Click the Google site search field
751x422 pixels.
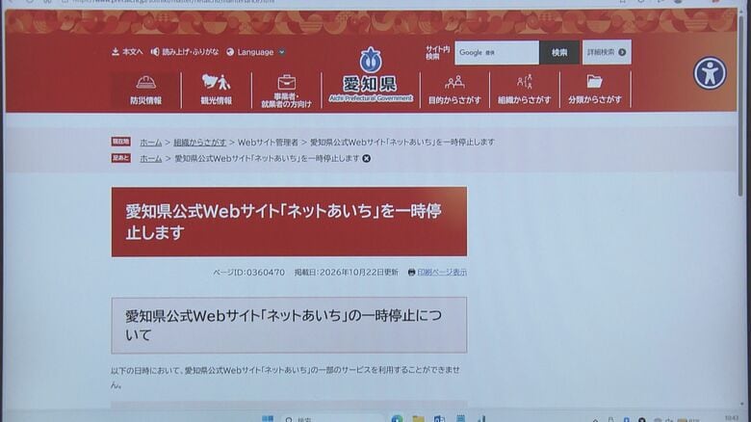(497, 52)
